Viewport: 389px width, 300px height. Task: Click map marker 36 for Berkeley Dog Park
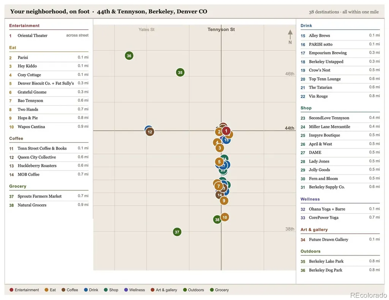(129, 56)
